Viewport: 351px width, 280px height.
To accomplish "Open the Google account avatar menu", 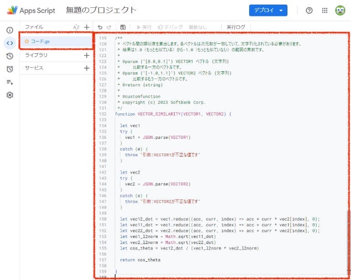I will [340, 11].
